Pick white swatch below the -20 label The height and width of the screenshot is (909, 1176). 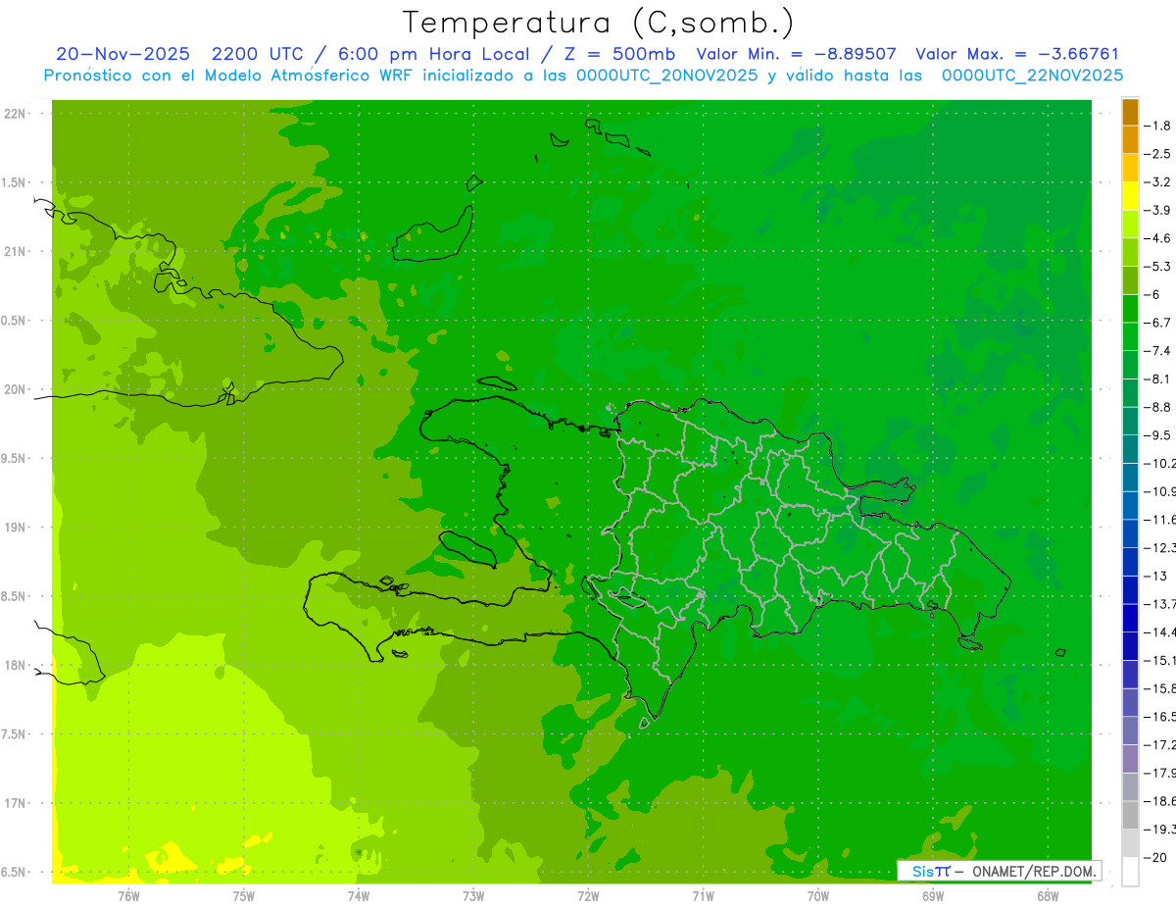tap(1130, 871)
